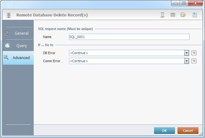Click the Name field containing SQL_0001

point(129,37)
